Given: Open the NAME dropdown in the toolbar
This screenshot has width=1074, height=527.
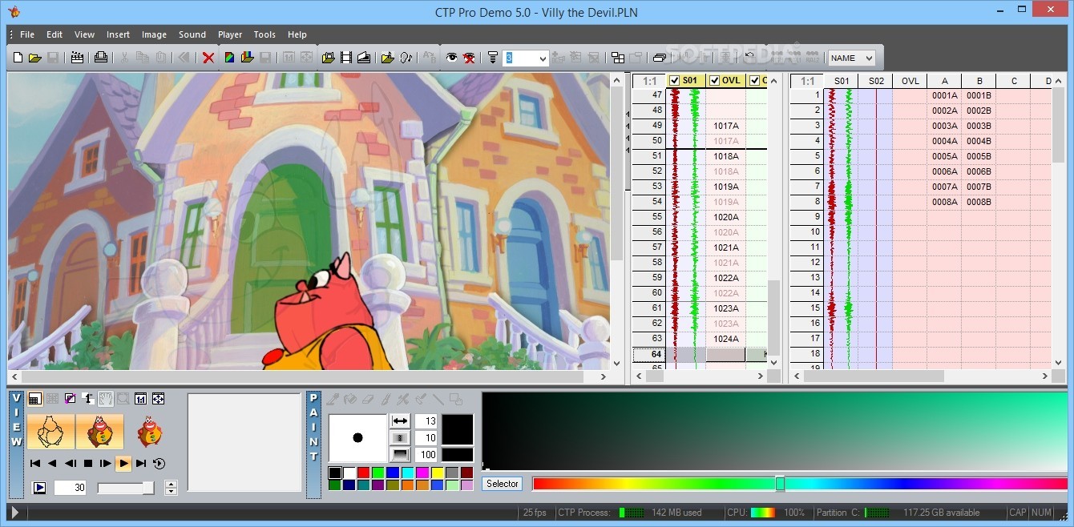Looking at the screenshot, I should click(x=852, y=58).
